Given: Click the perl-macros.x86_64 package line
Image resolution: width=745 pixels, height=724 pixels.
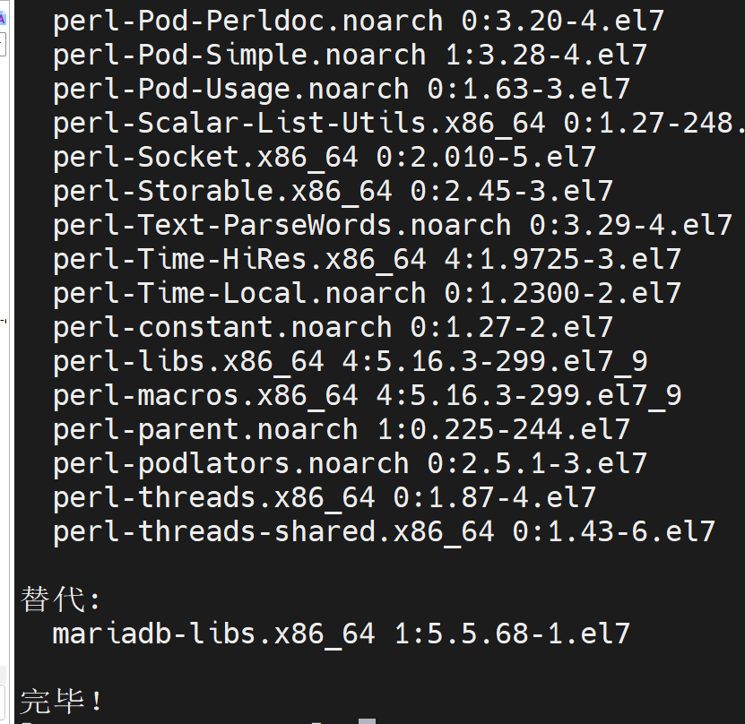Looking at the screenshot, I should coord(366,395).
